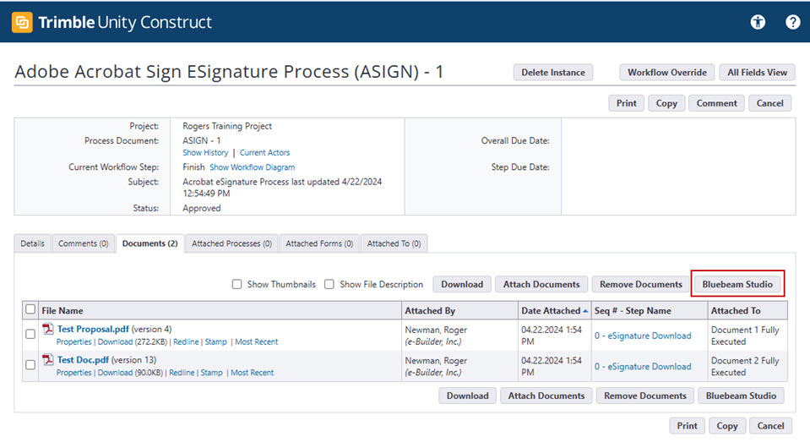The width and height of the screenshot is (810, 448).
Task: Download Test Proposal.pdf (272.2KB) link
Action: point(115,342)
